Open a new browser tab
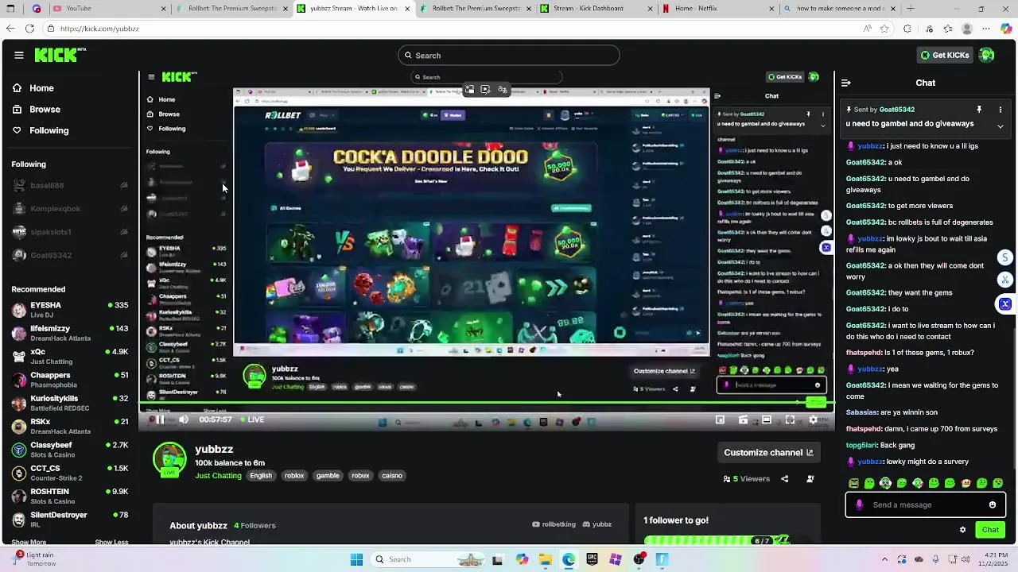Image resolution: width=1018 pixels, height=572 pixels. tap(910, 9)
